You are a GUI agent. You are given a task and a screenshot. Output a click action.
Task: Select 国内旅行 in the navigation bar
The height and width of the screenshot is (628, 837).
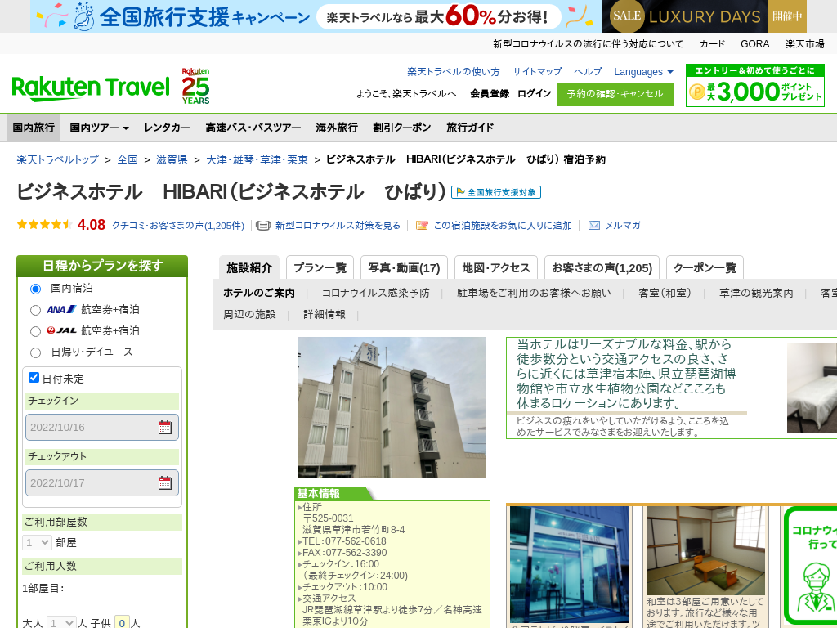click(34, 128)
